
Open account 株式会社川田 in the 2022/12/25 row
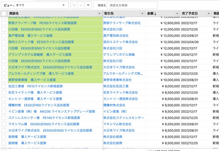point(113,29)
